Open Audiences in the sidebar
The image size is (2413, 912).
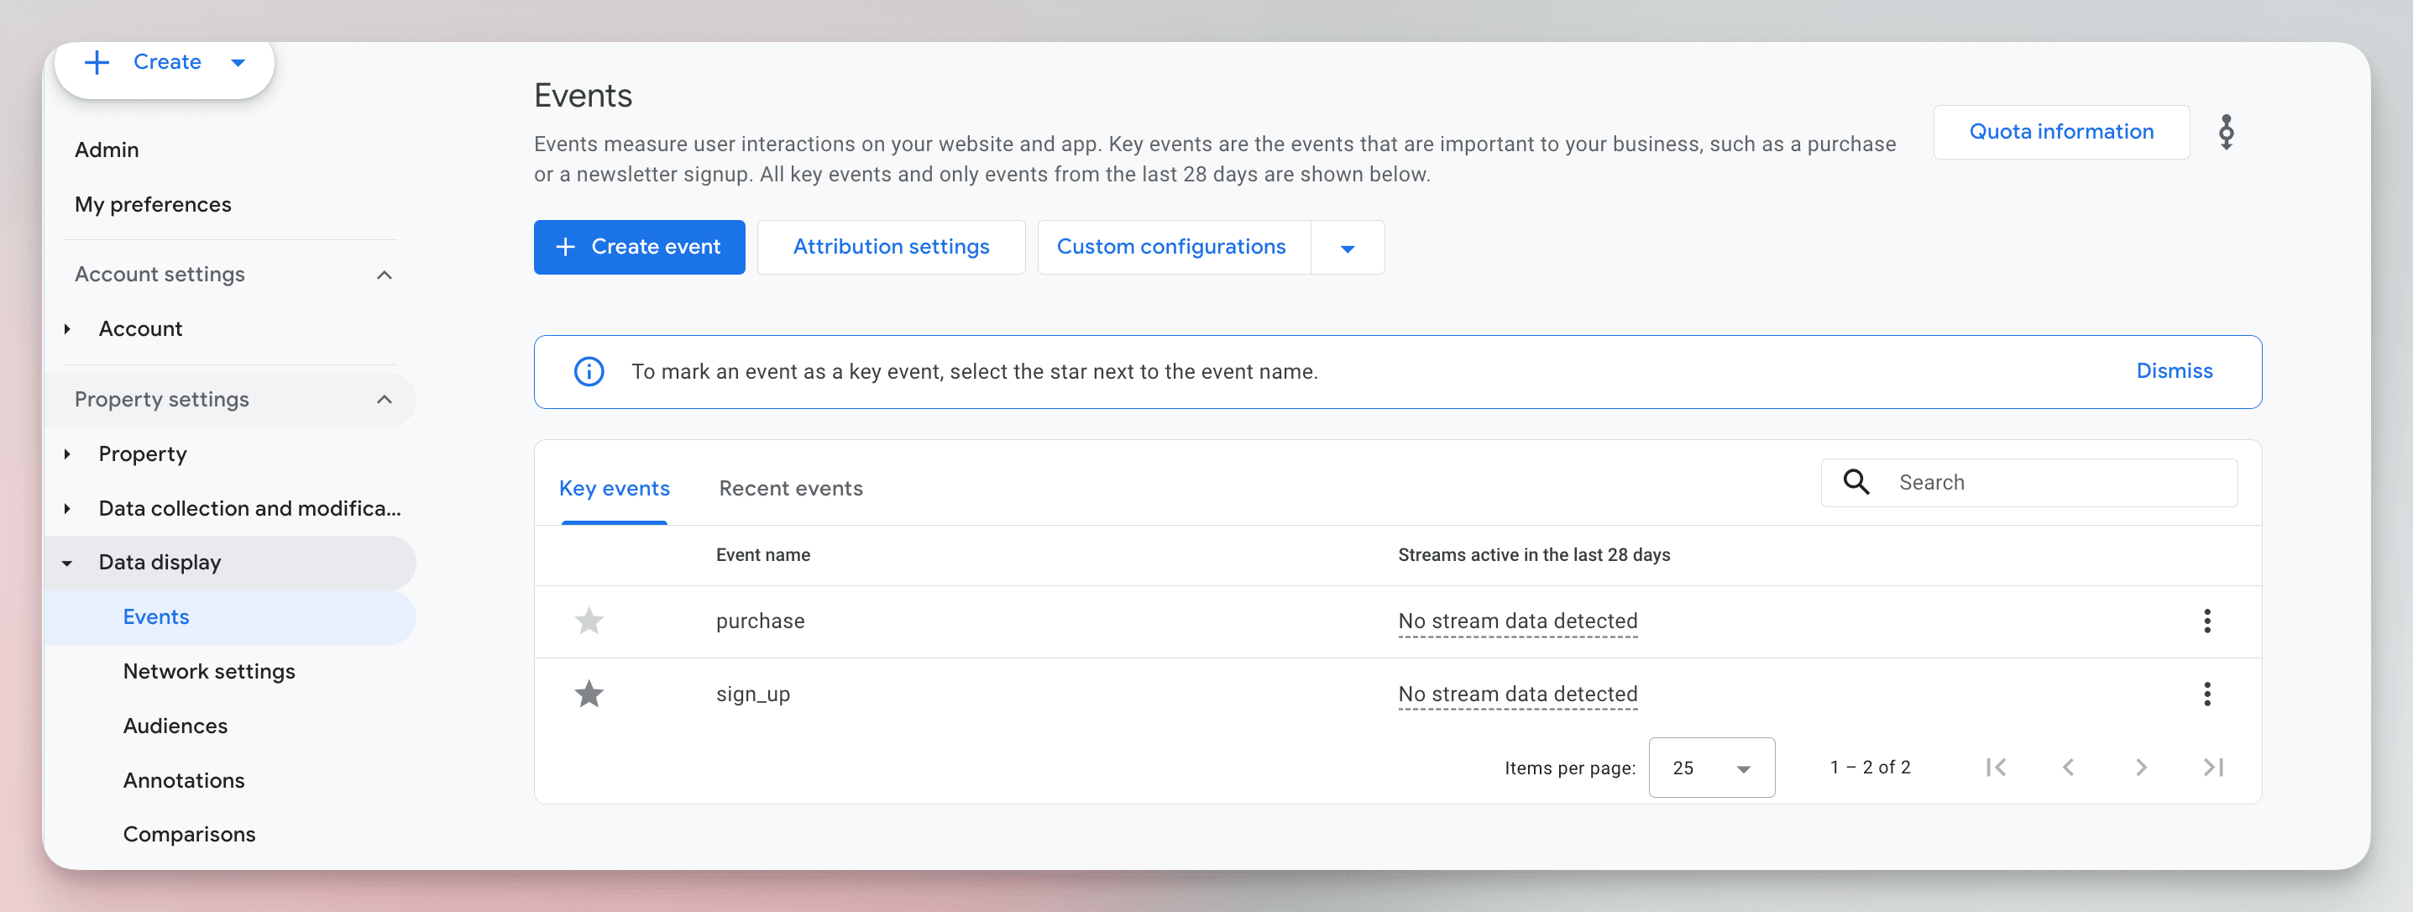[x=175, y=726]
